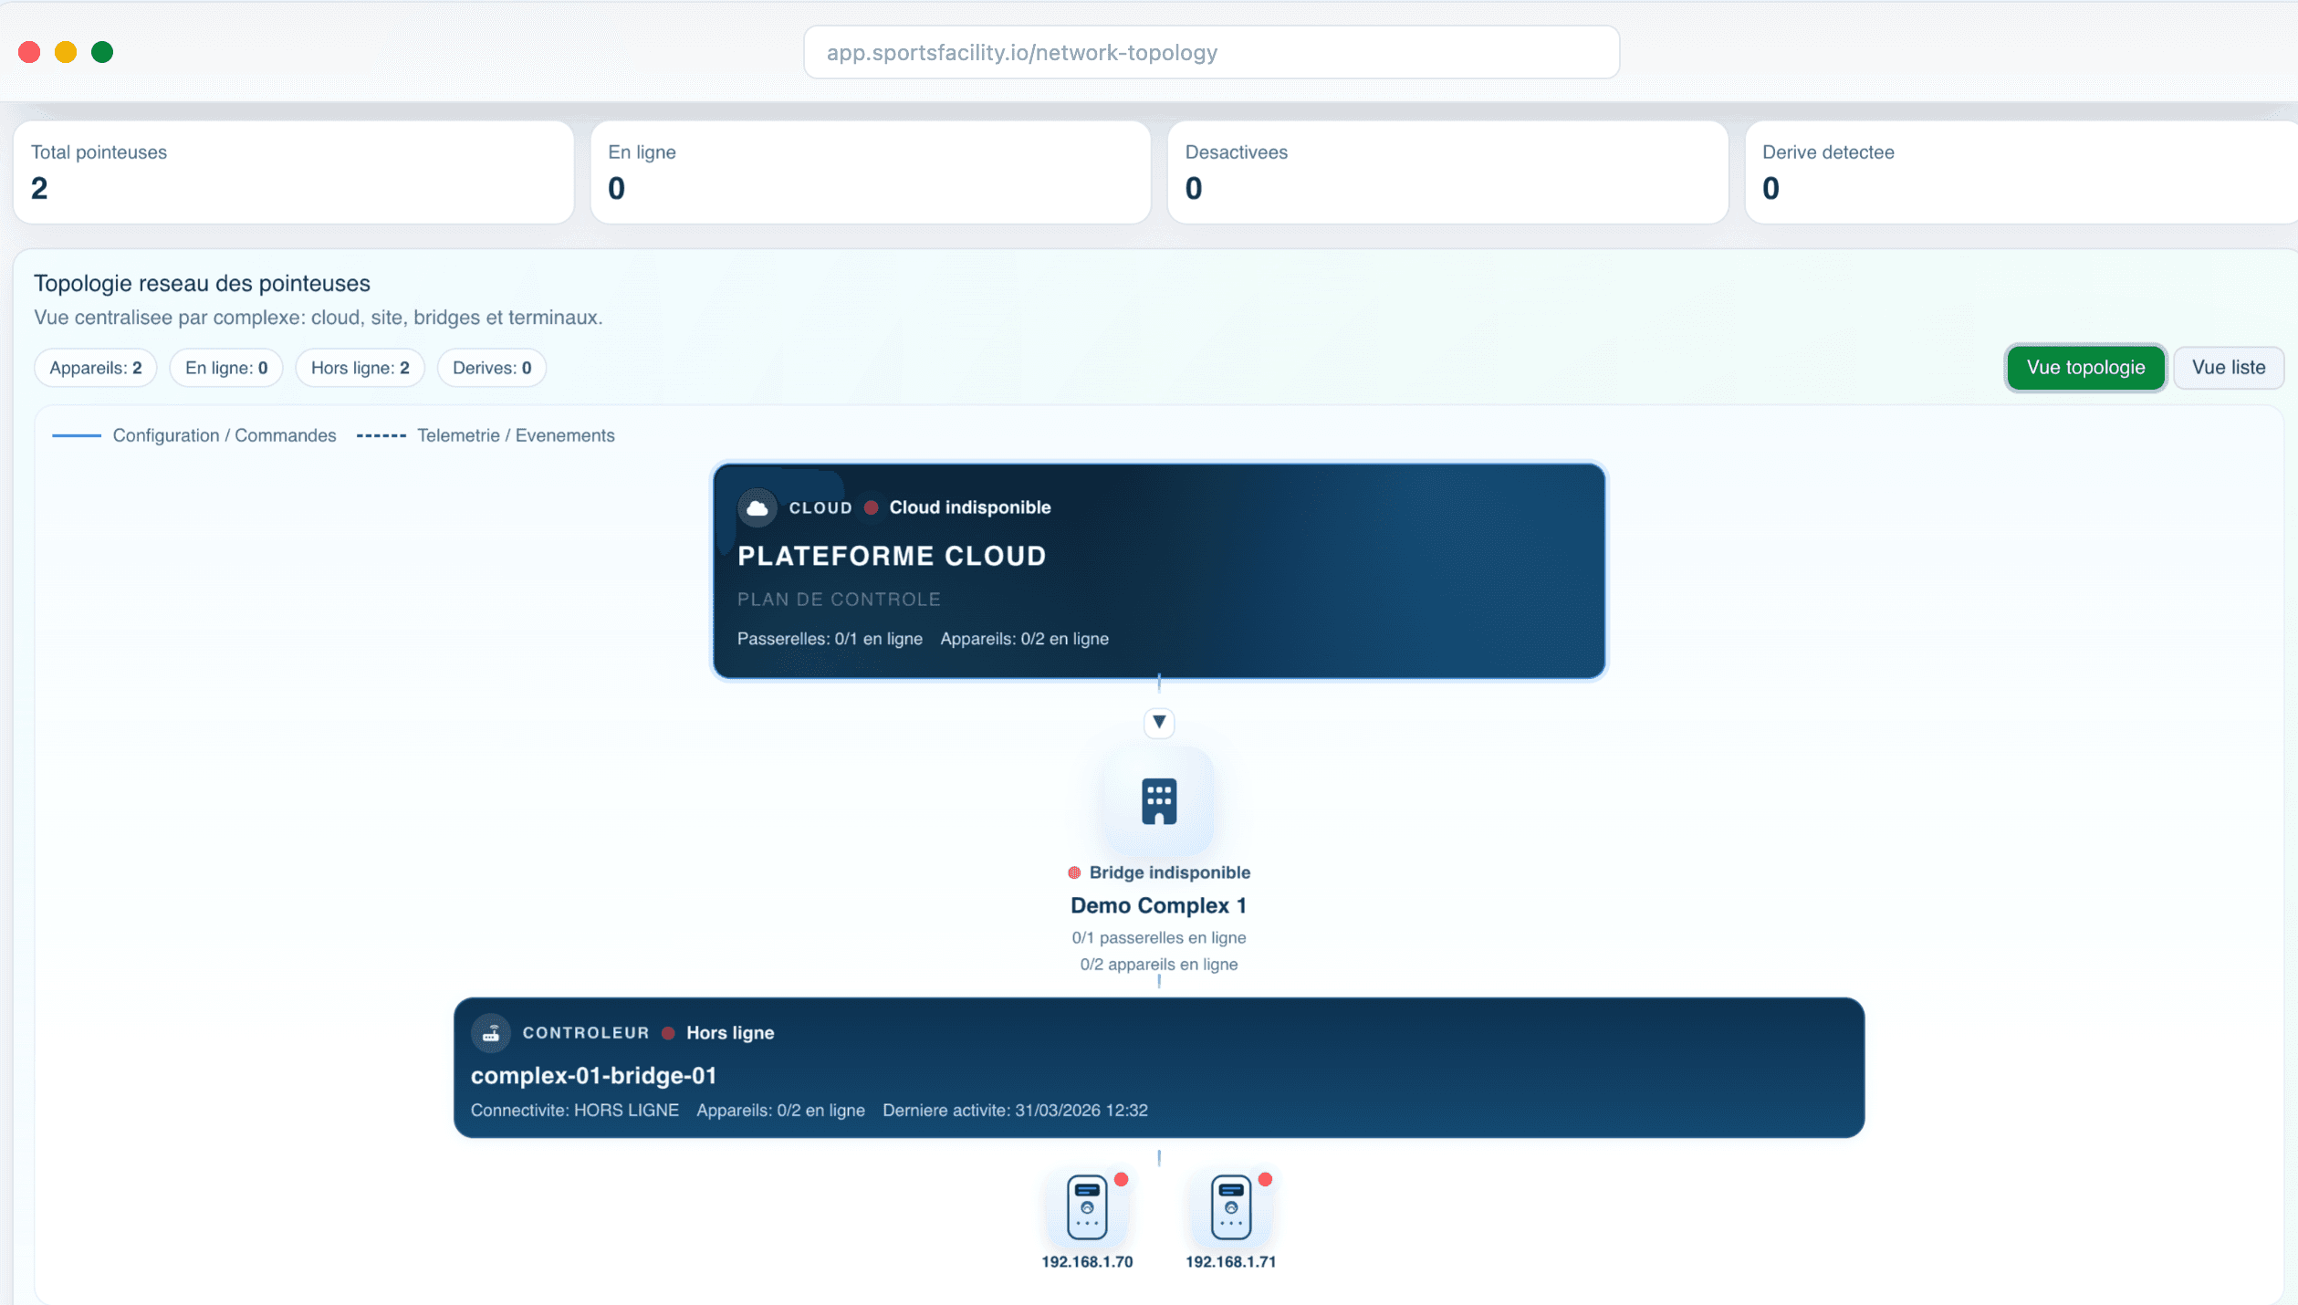Click the Demo Complex 1 building icon
Viewport: 2298px width, 1305px height.
[1158, 801]
